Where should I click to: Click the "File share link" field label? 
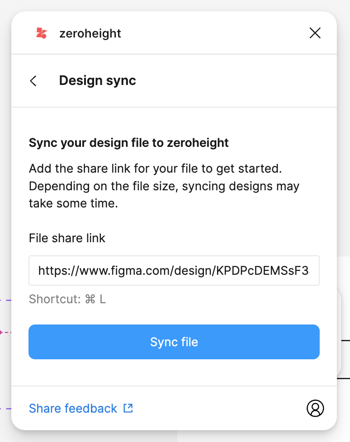pyautogui.click(x=67, y=238)
